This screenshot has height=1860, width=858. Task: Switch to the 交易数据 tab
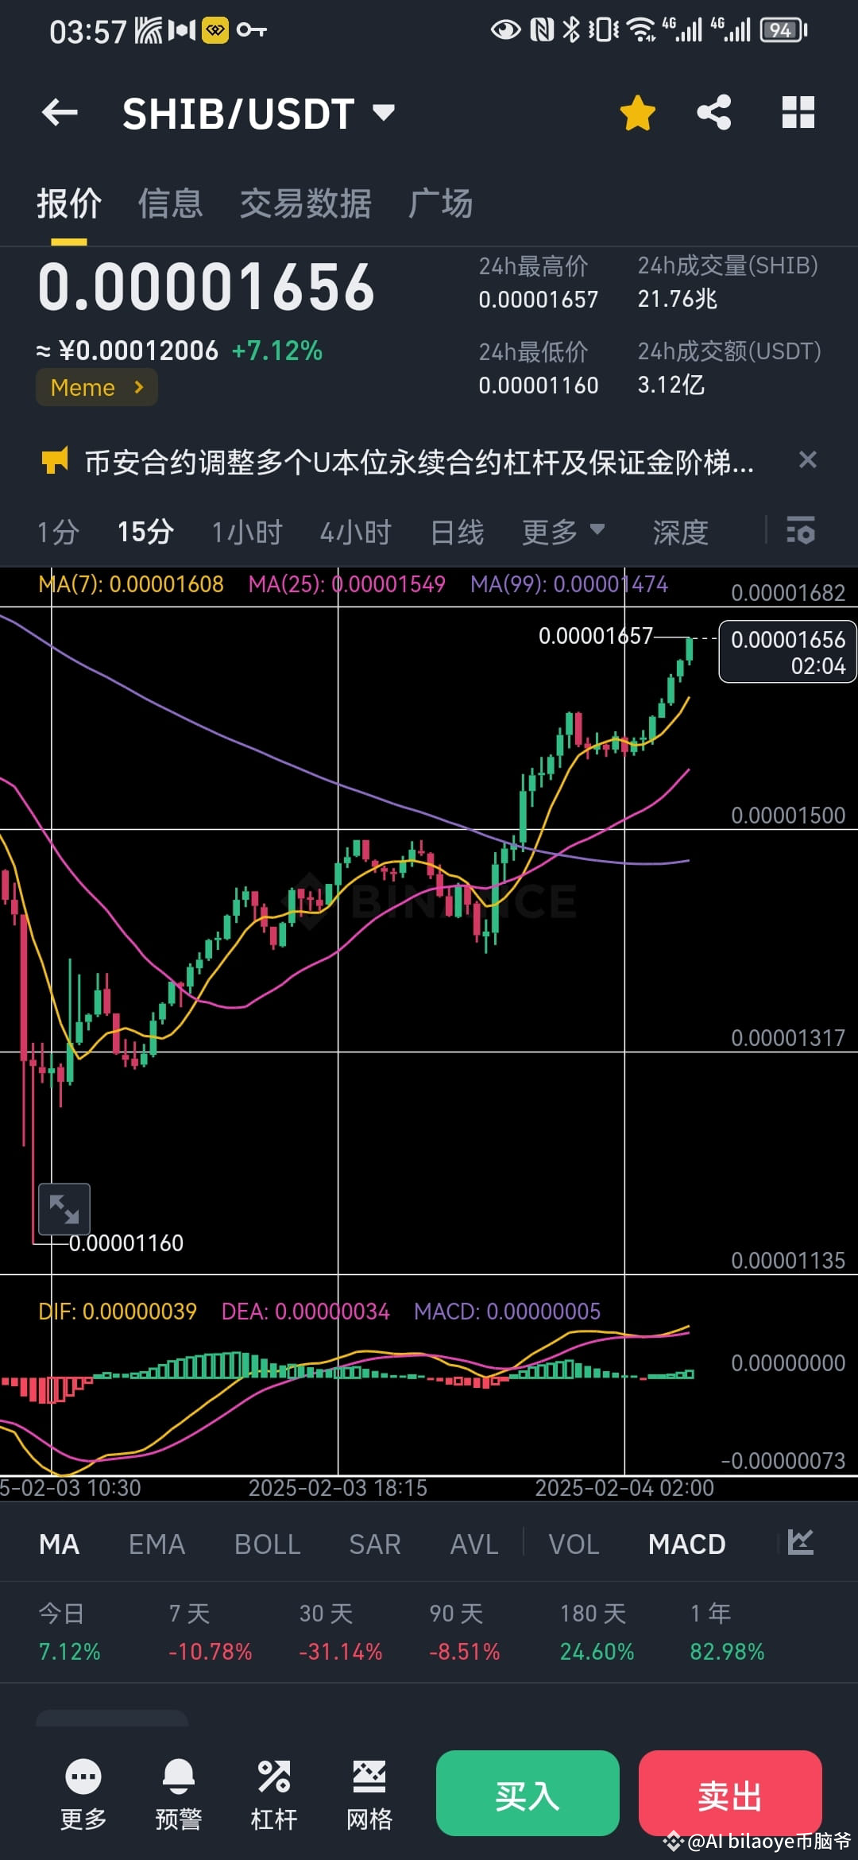click(306, 203)
